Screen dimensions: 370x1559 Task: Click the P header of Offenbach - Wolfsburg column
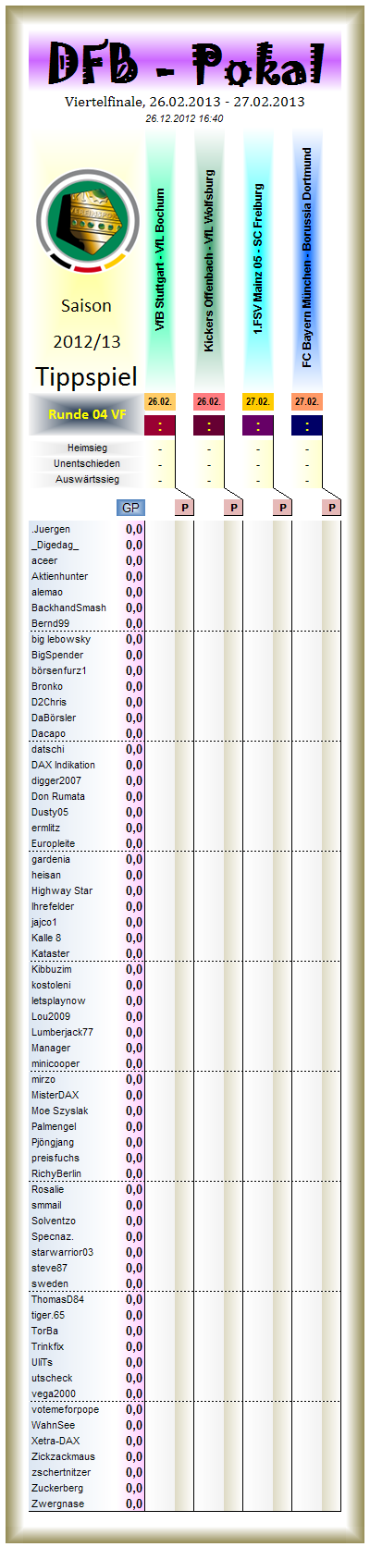tap(233, 508)
